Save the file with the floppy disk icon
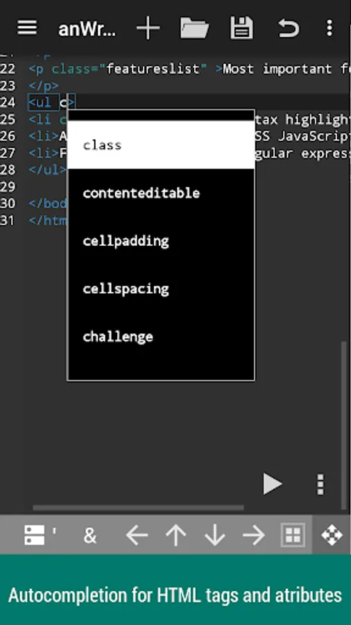351x625 pixels. click(241, 28)
